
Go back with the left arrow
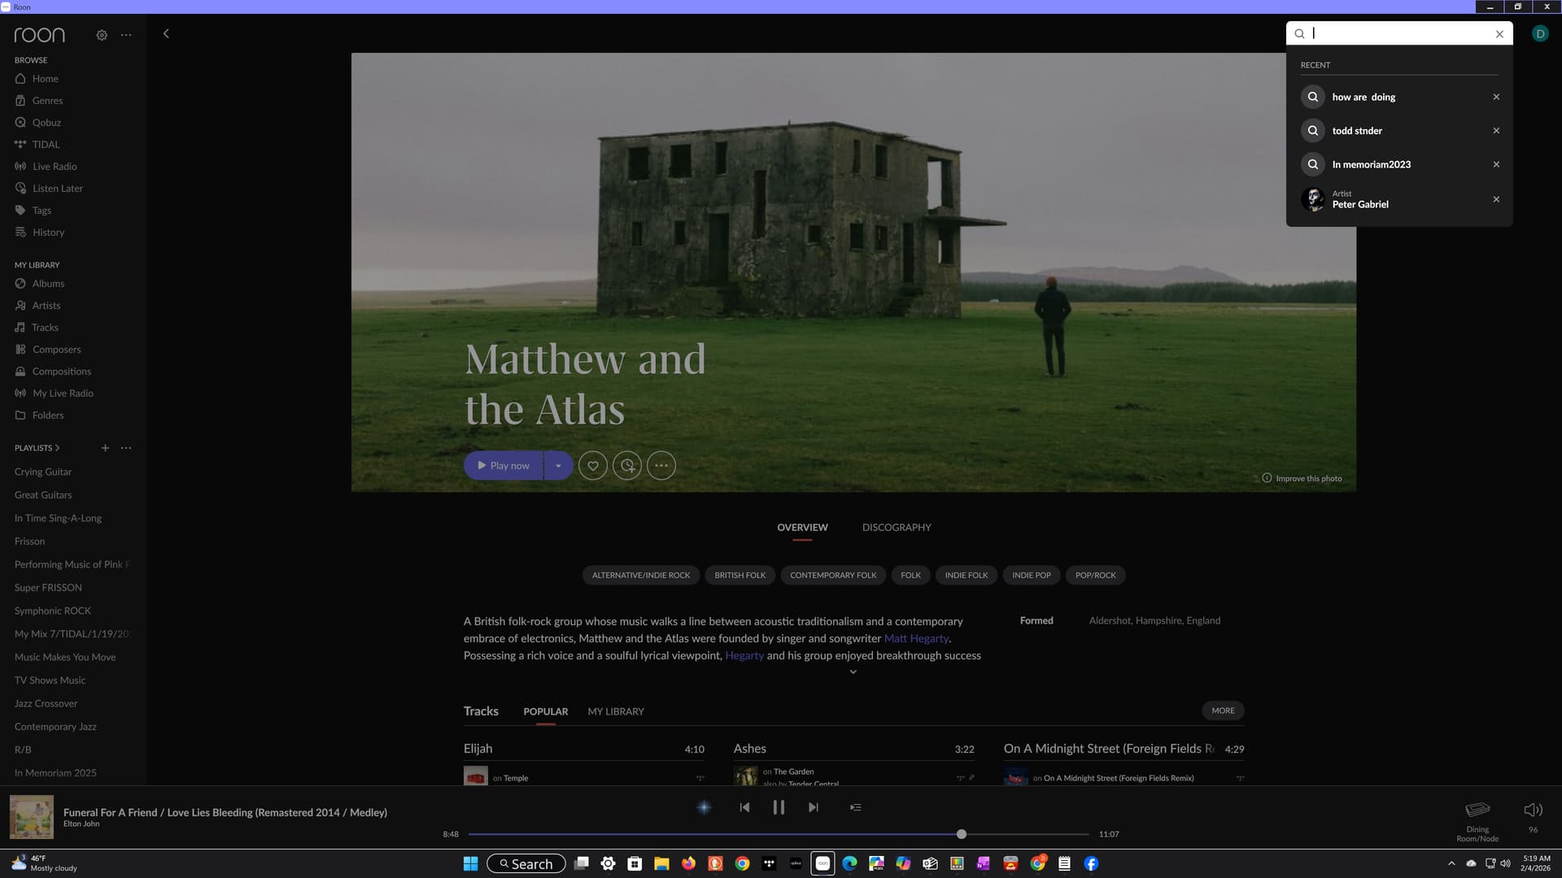[166, 33]
